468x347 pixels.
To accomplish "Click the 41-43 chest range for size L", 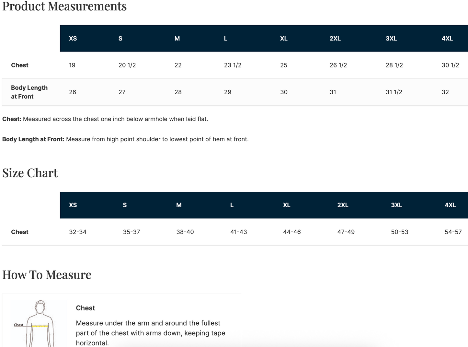I will 238,232.
